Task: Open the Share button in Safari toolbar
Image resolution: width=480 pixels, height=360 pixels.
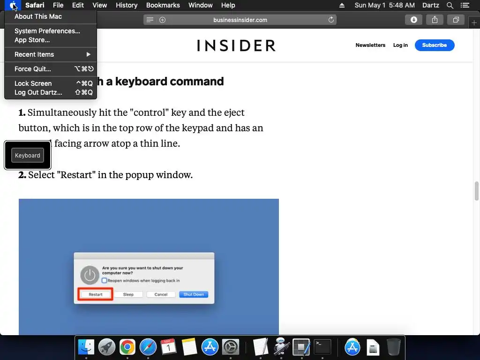Action: pyautogui.click(x=435, y=20)
